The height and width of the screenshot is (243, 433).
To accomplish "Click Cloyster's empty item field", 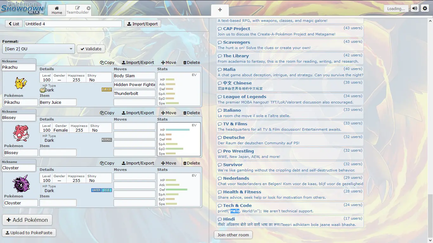I will coord(58,203).
